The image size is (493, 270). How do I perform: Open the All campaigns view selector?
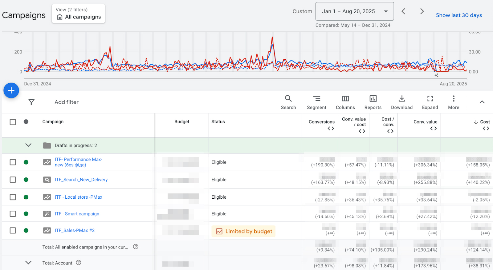pyautogui.click(x=79, y=14)
